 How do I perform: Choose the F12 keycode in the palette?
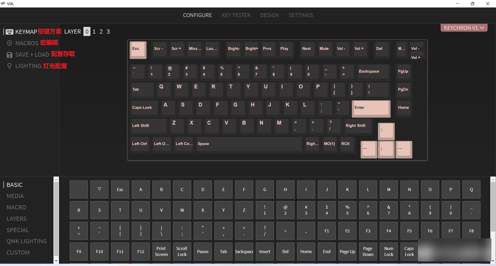(141, 251)
